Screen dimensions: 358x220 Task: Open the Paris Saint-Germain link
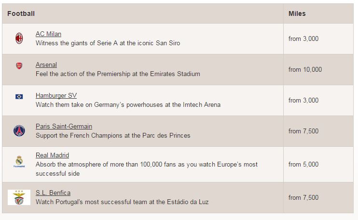tap(64, 127)
